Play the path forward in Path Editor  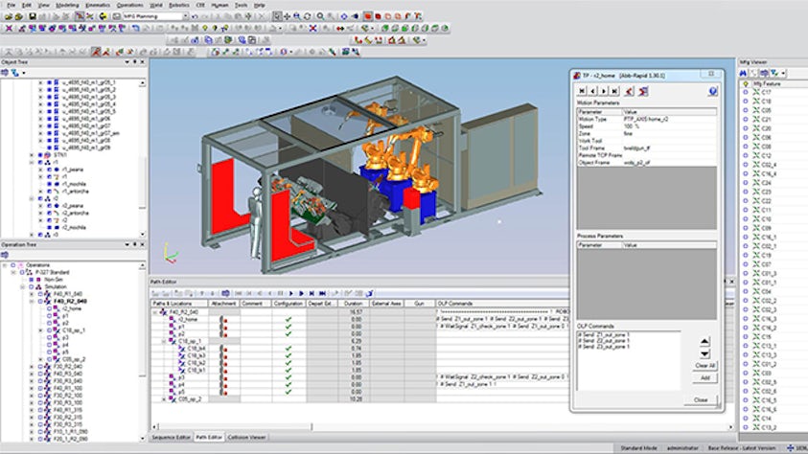coord(291,293)
